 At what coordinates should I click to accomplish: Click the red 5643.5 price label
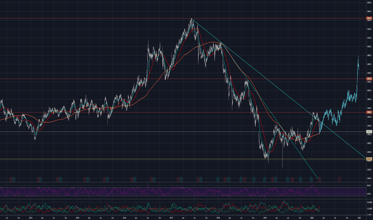point(369,18)
